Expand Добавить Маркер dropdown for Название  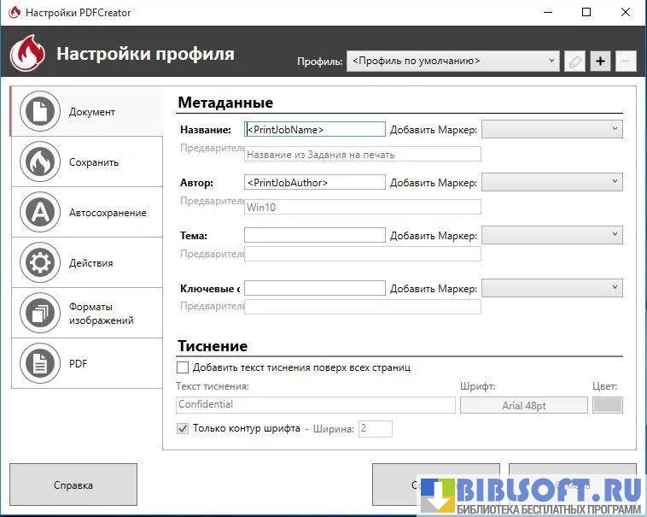[551, 129]
